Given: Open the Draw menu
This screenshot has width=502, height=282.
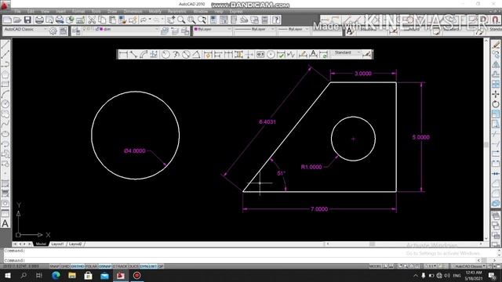Looking at the screenshot, I should coord(112,11).
